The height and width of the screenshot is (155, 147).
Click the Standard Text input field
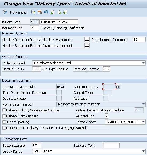click(x=111, y=145)
